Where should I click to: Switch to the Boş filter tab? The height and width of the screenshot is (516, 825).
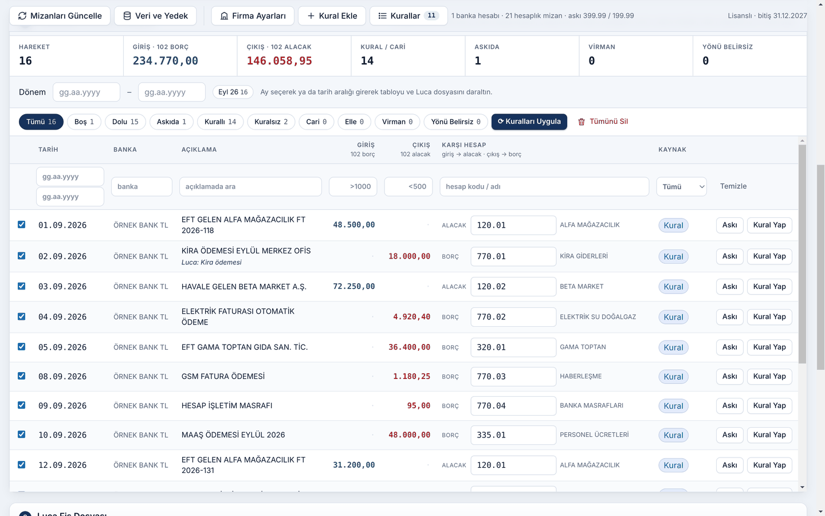click(84, 122)
